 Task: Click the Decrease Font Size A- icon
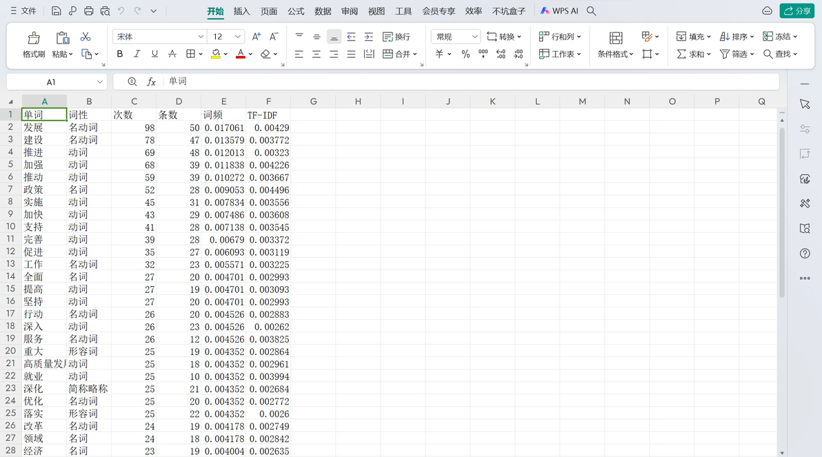[274, 37]
